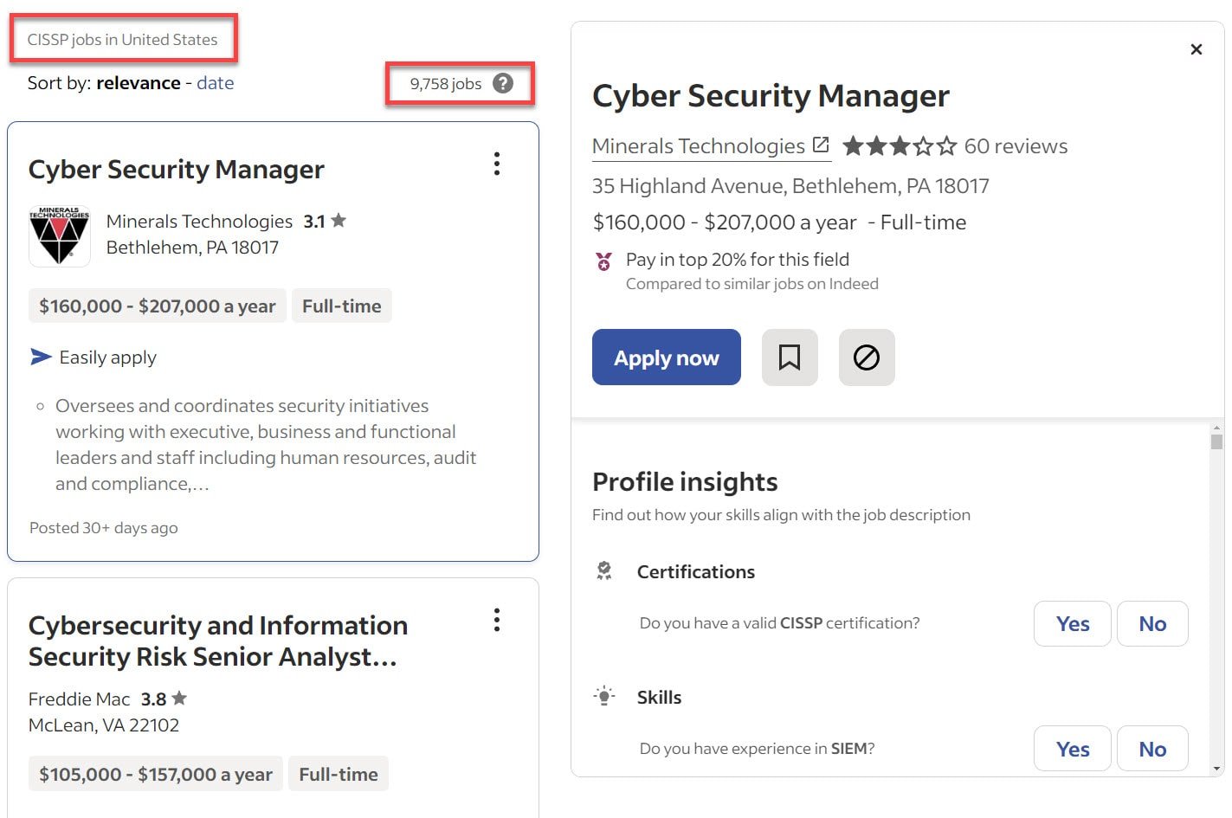Save job with the bookmark icon
The height and width of the screenshot is (818, 1232).
(790, 357)
